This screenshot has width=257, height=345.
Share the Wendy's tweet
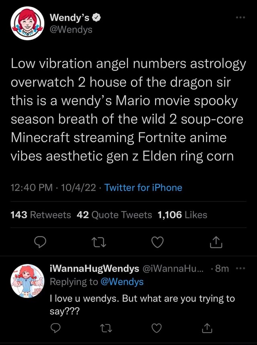click(216, 242)
